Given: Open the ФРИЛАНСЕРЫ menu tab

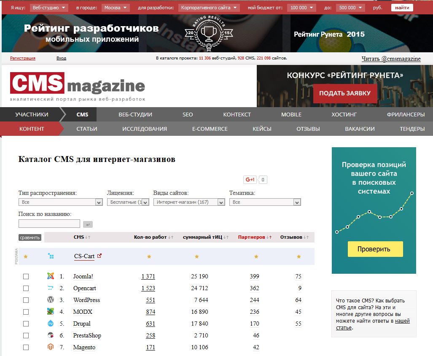Looking at the screenshot, I should pyautogui.click(x=406, y=115).
